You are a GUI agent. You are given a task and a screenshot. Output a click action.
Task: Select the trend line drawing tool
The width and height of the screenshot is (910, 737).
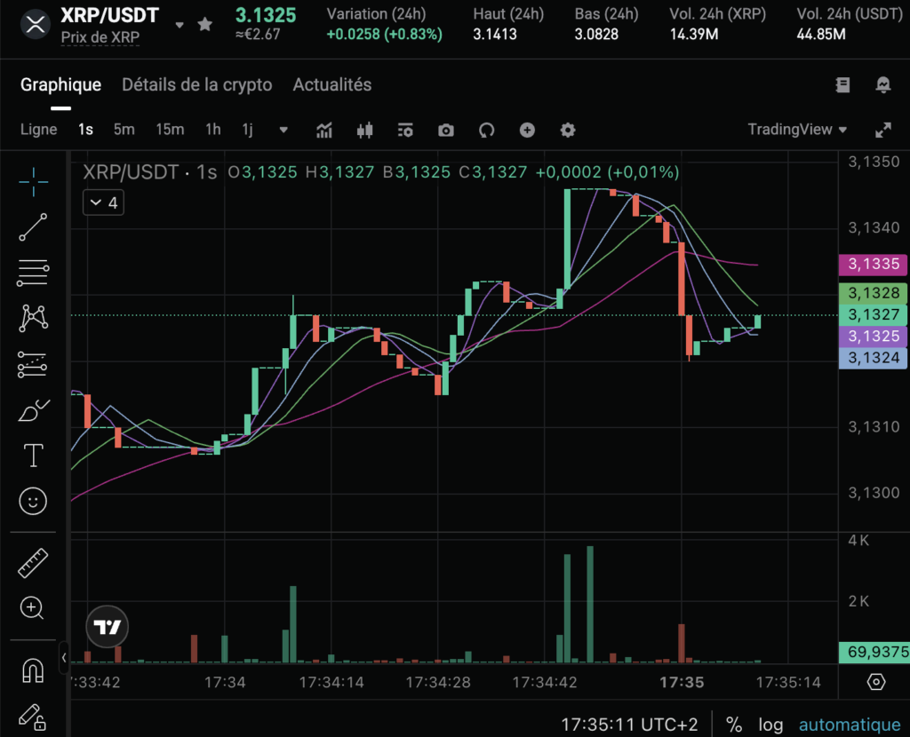click(33, 226)
